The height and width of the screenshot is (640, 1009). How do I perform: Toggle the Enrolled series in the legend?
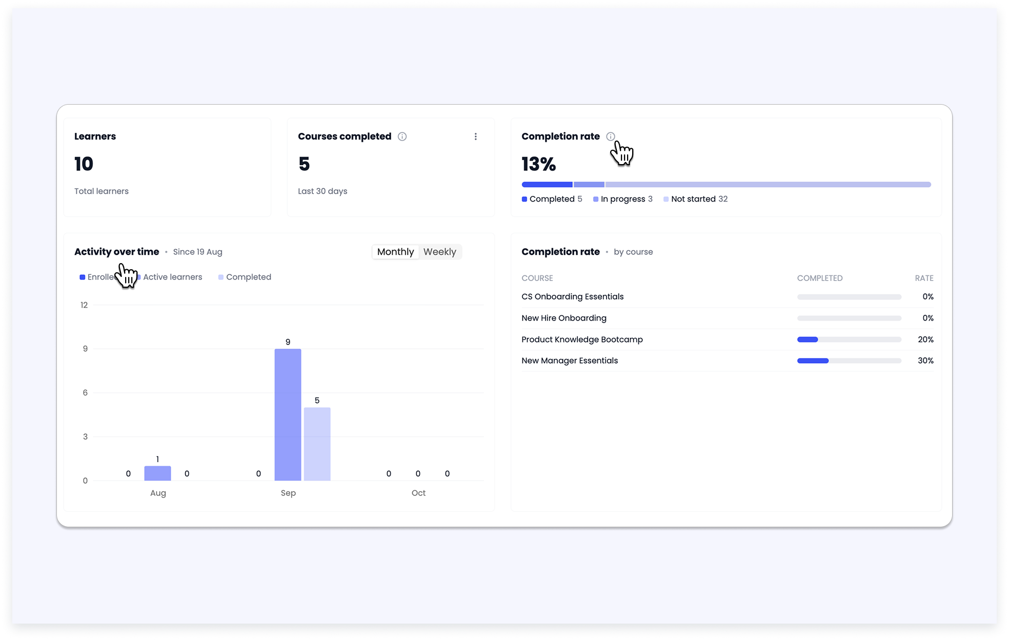pos(100,277)
